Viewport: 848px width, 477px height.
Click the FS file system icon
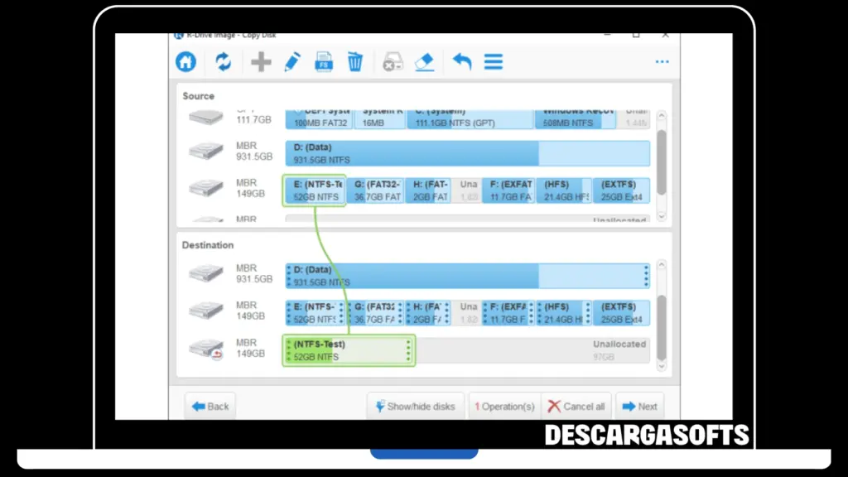(x=324, y=62)
